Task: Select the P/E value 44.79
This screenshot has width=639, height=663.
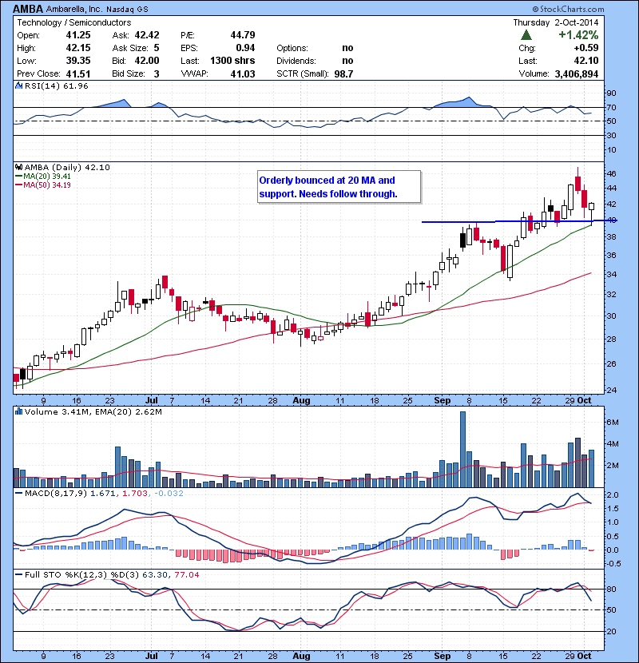Action: click(x=243, y=35)
